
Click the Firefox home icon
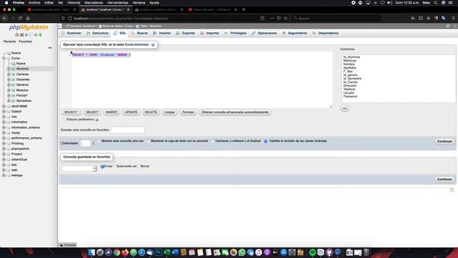click(28, 18)
